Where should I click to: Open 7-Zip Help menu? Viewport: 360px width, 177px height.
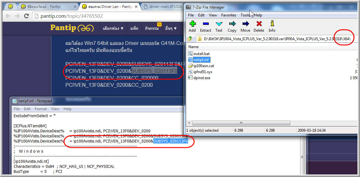pos(258,15)
